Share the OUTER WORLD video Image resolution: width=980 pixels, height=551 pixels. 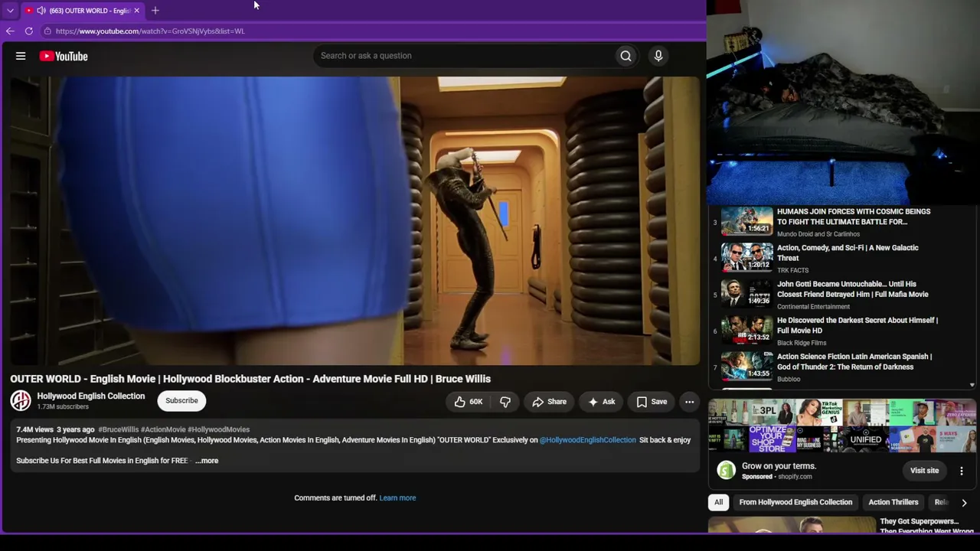tap(549, 402)
